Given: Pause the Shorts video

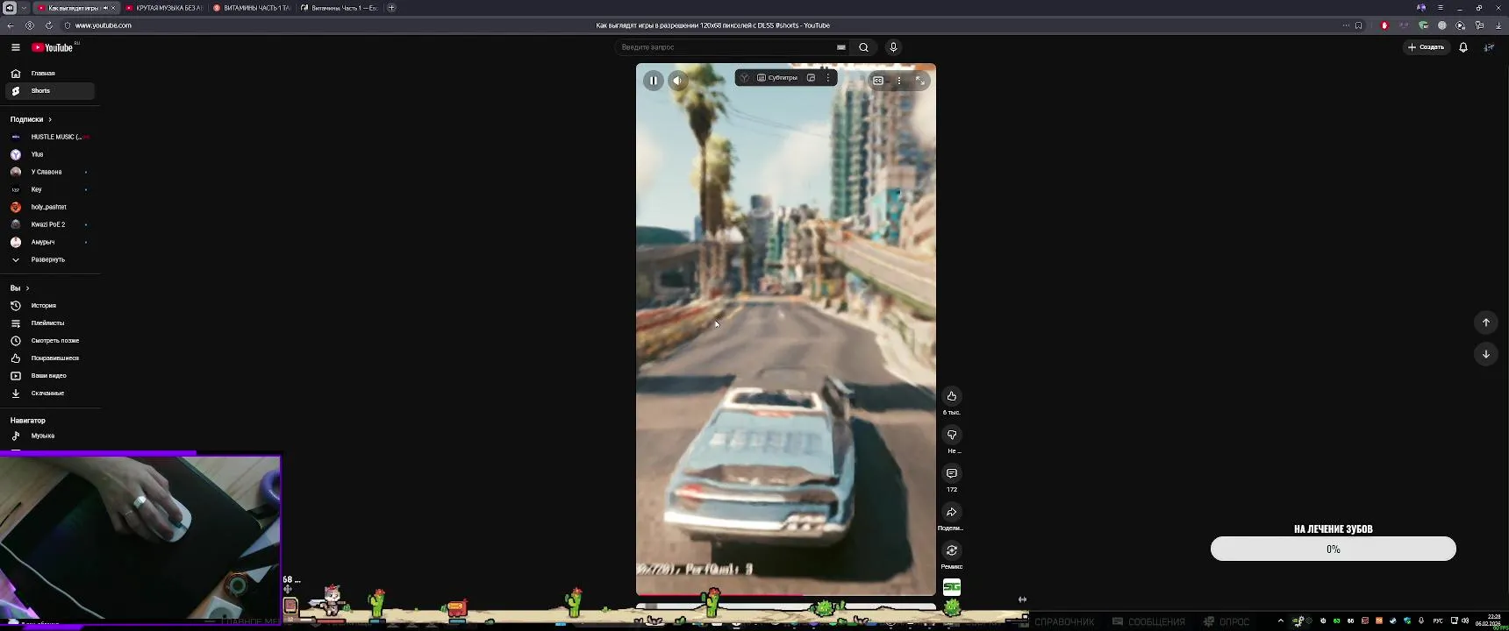Looking at the screenshot, I should click(654, 81).
